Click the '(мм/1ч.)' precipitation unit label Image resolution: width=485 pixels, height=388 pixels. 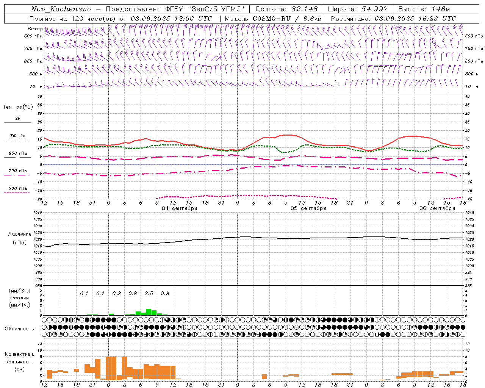pyautogui.click(x=19, y=305)
